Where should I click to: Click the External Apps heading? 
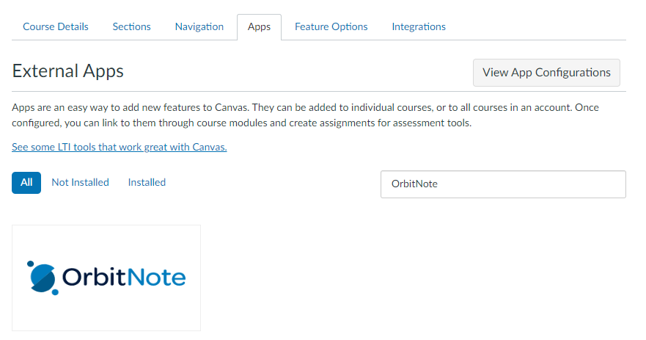coord(68,71)
